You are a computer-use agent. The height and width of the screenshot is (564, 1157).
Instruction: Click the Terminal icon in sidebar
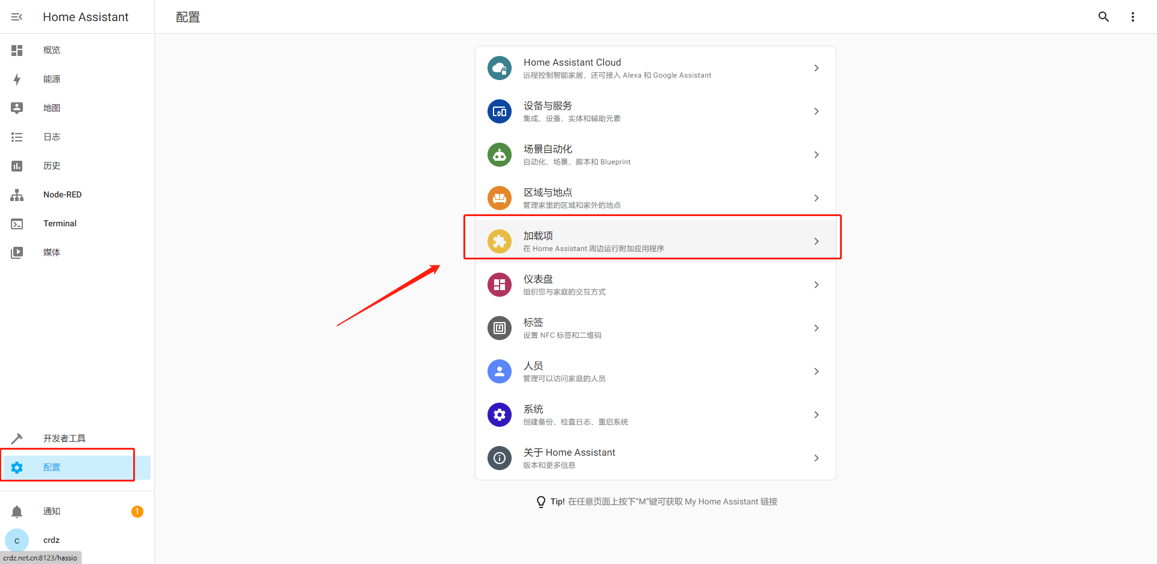(17, 224)
